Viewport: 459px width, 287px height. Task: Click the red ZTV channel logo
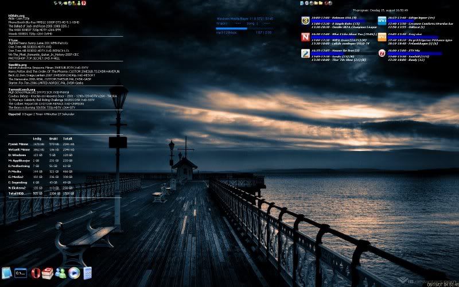[x=382, y=53]
